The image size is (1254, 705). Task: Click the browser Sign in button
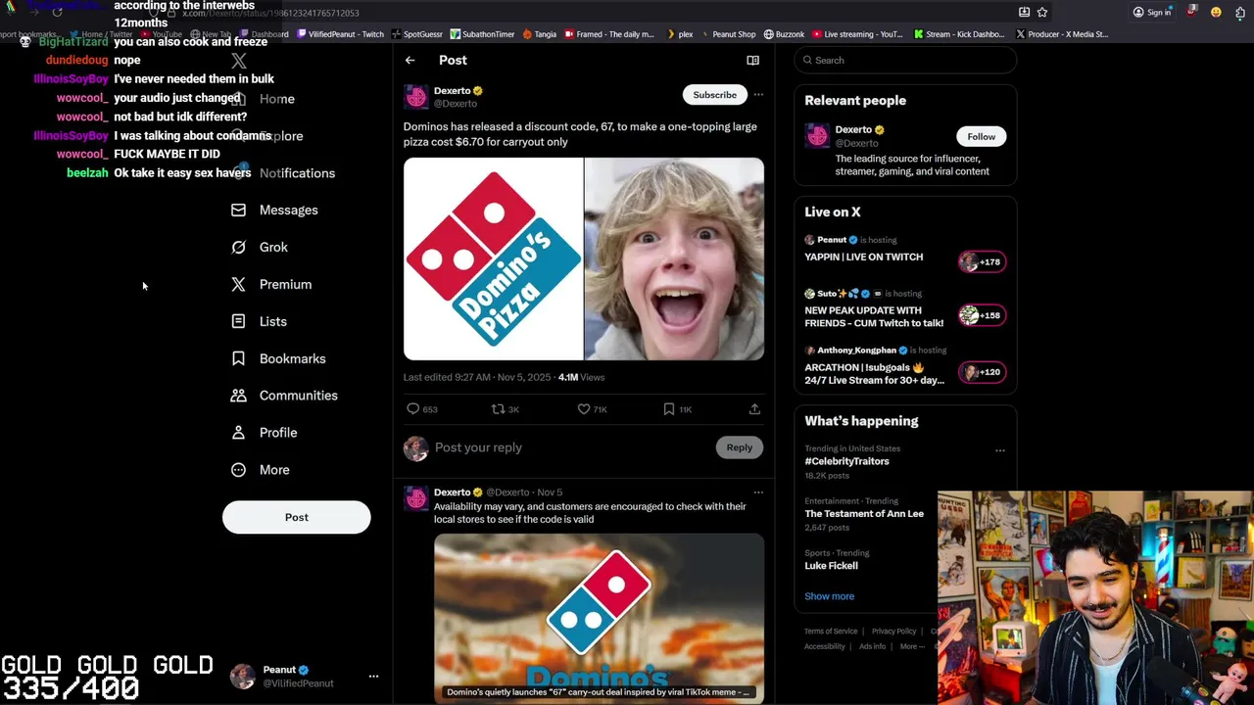pos(1152,12)
